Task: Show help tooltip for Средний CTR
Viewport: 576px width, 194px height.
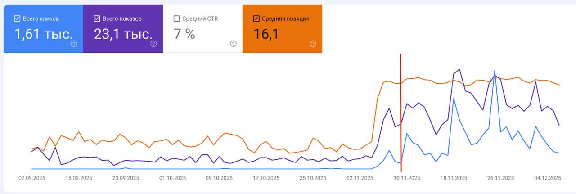Action: (233, 44)
